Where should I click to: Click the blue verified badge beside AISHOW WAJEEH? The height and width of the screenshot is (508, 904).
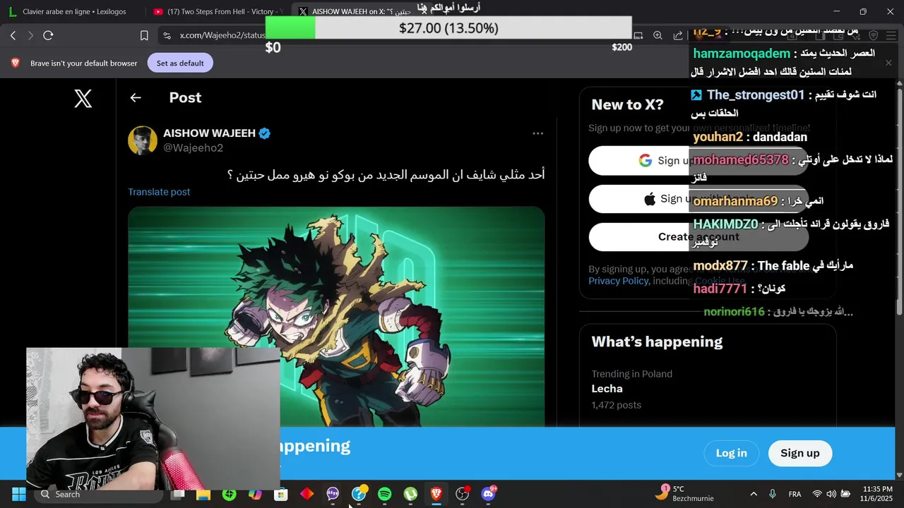(265, 133)
